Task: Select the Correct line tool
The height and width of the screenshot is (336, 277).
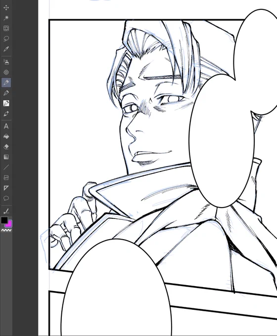Action: pos(6,211)
